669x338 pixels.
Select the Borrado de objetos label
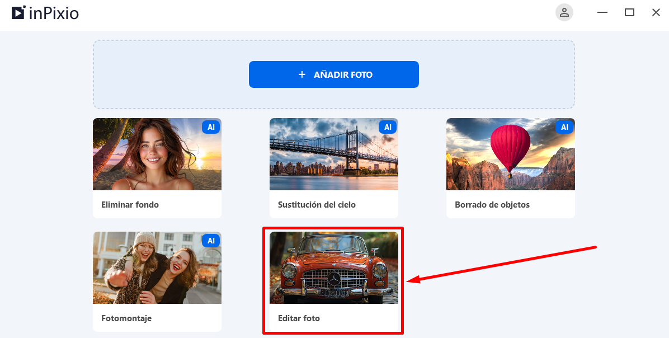492,205
